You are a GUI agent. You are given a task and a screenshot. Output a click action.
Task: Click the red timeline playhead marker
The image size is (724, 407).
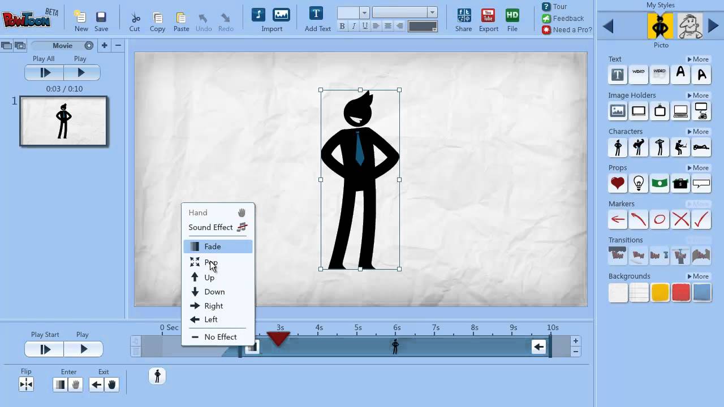[278, 339]
